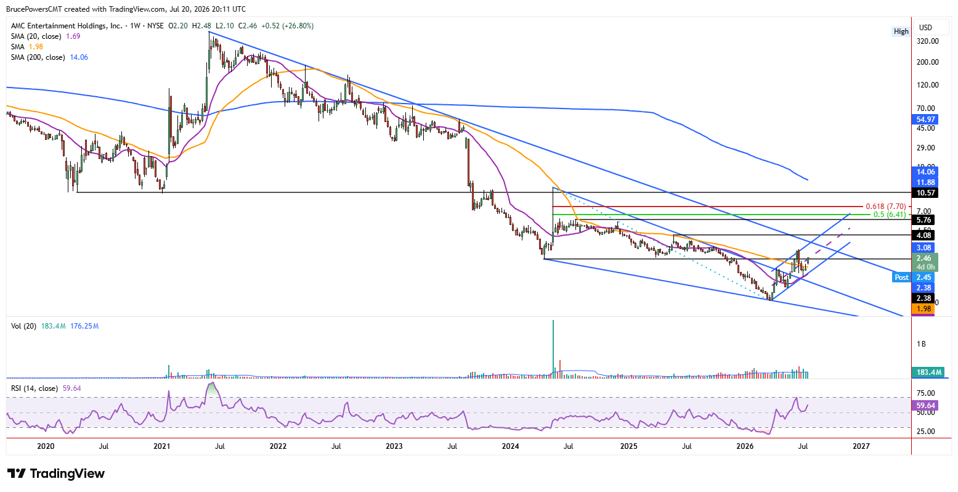
Task: Click the 1B volume scale value
Action: pos(921,344)
